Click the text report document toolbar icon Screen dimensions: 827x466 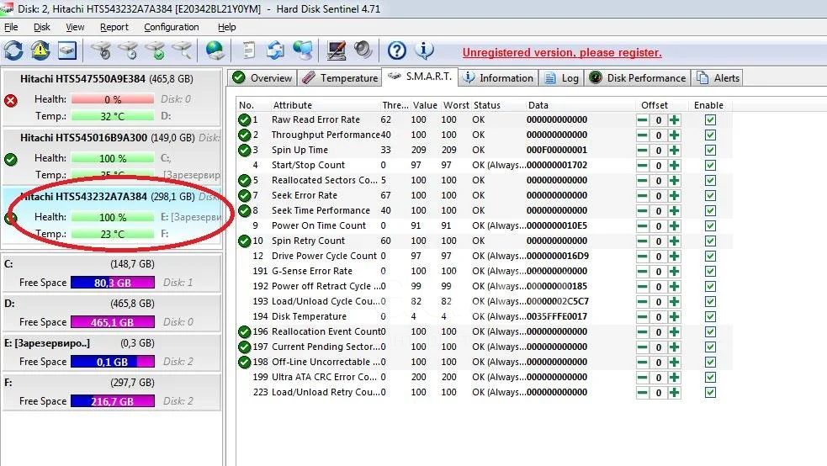(x=248, y=50)
